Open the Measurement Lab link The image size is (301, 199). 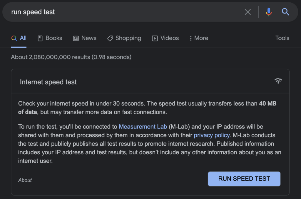coord(143,127)
